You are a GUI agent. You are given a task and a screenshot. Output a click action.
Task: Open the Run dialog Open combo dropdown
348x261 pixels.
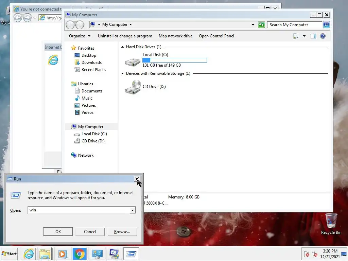[133, 210]
